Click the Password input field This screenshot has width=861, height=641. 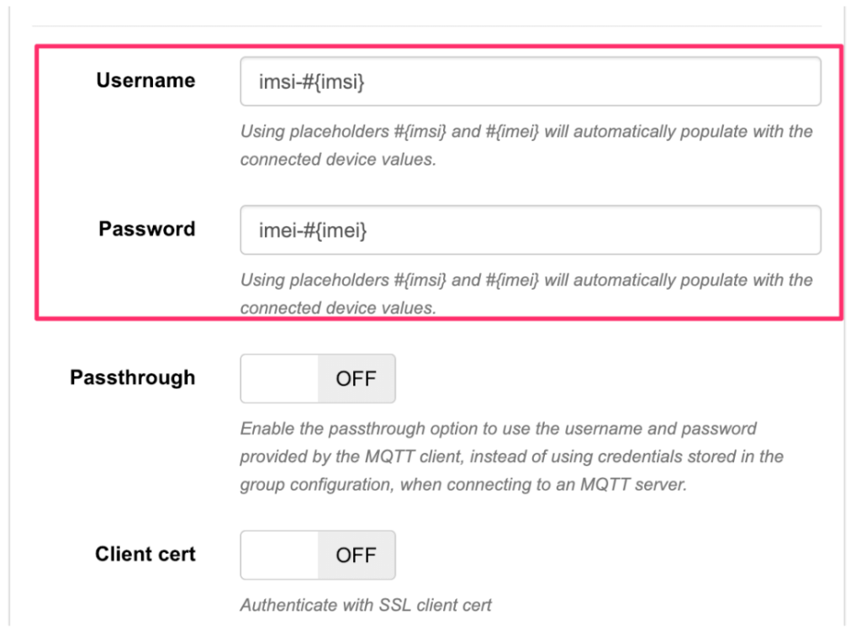point(531,229)
